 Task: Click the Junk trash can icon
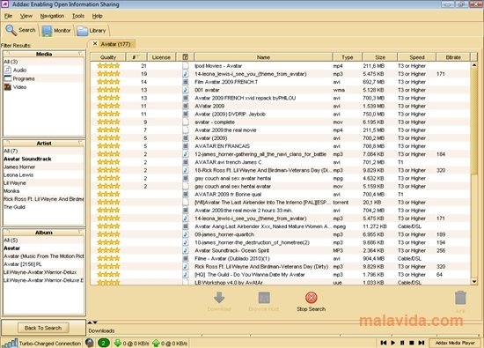pos(460,298)
